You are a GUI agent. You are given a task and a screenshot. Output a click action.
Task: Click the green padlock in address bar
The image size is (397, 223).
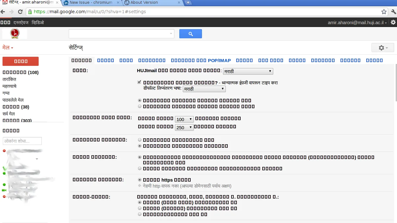click(x=30, y=12)
